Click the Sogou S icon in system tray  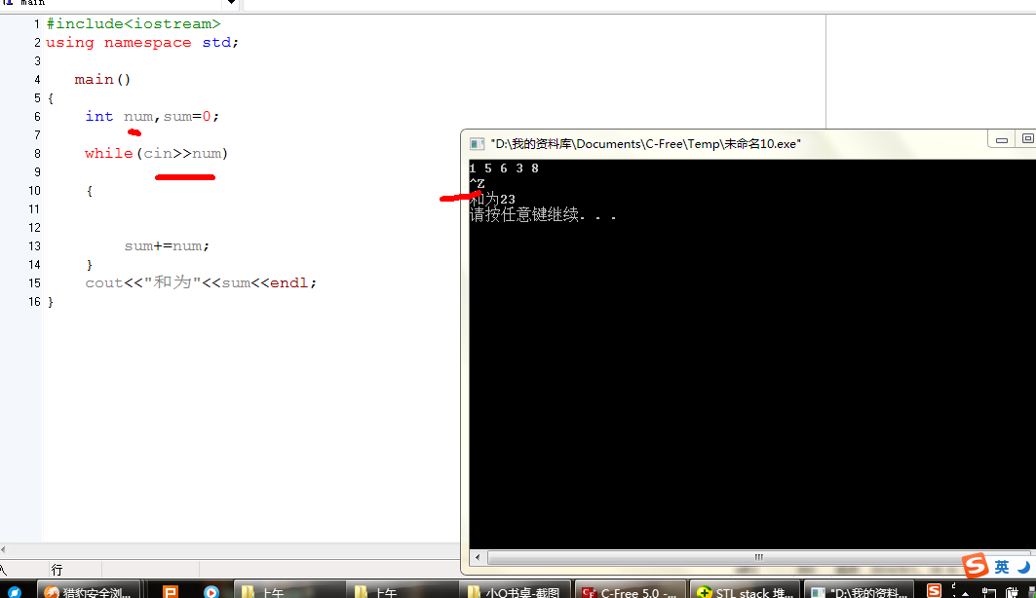(934, 591)
